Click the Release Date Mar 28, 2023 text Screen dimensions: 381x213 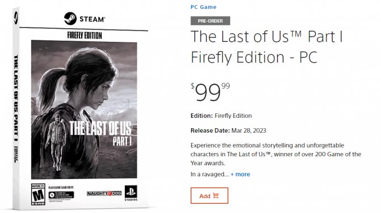pos(228,130)
